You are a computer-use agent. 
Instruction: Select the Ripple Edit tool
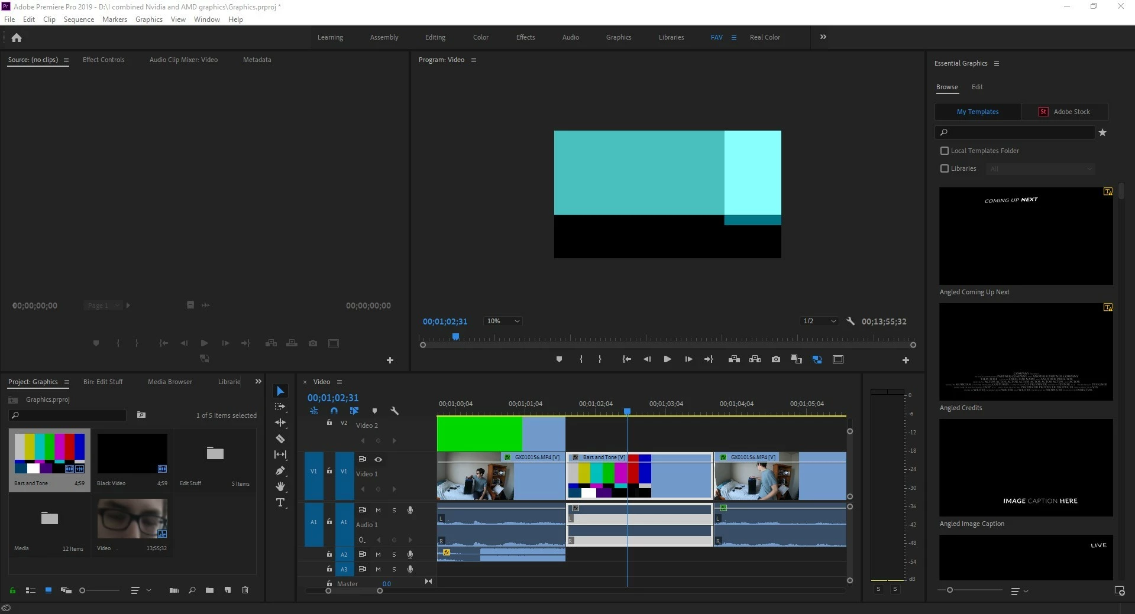coord(280,423)
